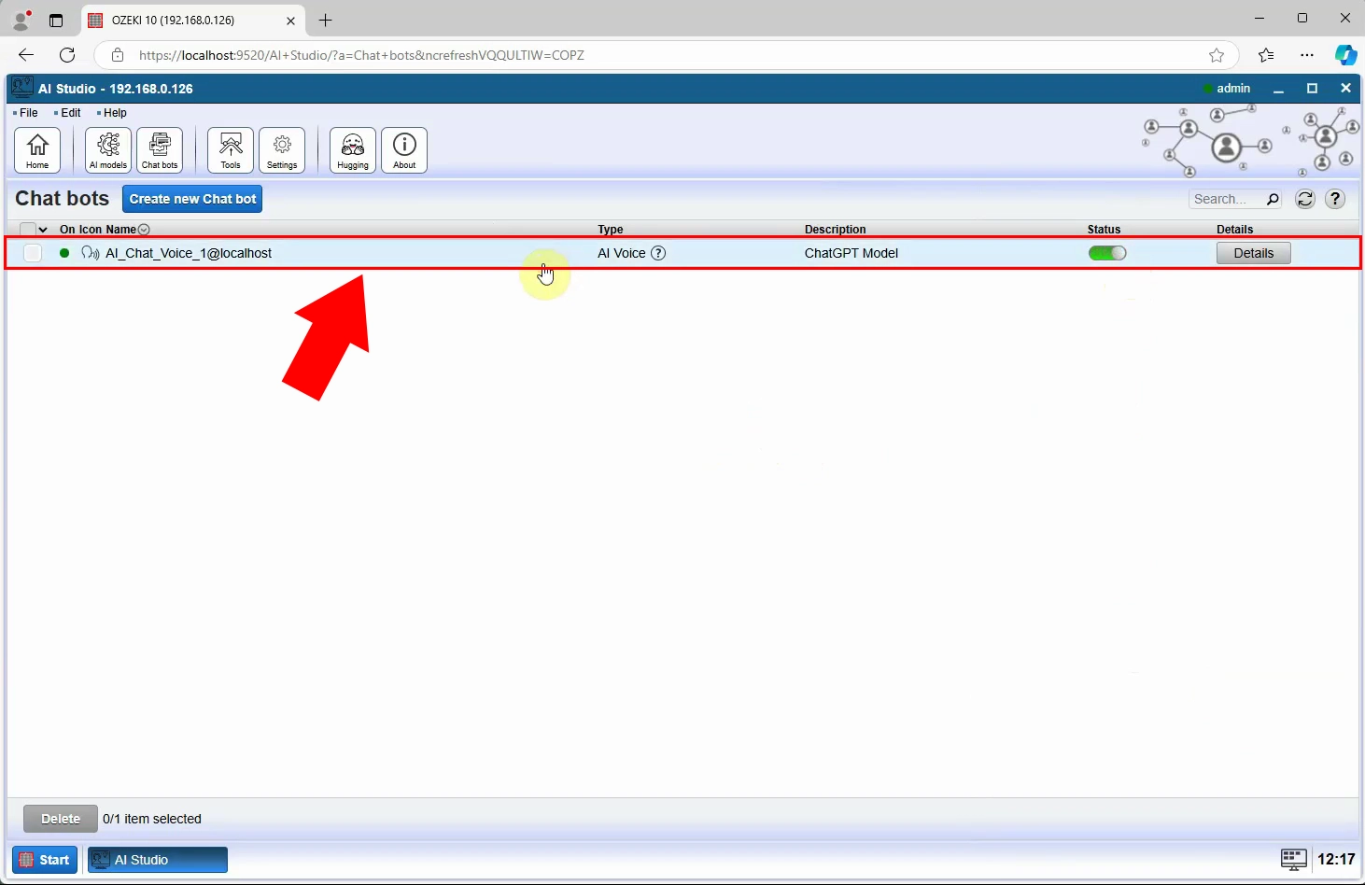Click the AI Voice type text
Viewport: 1365px width, 885px height.
click(622, 253)
